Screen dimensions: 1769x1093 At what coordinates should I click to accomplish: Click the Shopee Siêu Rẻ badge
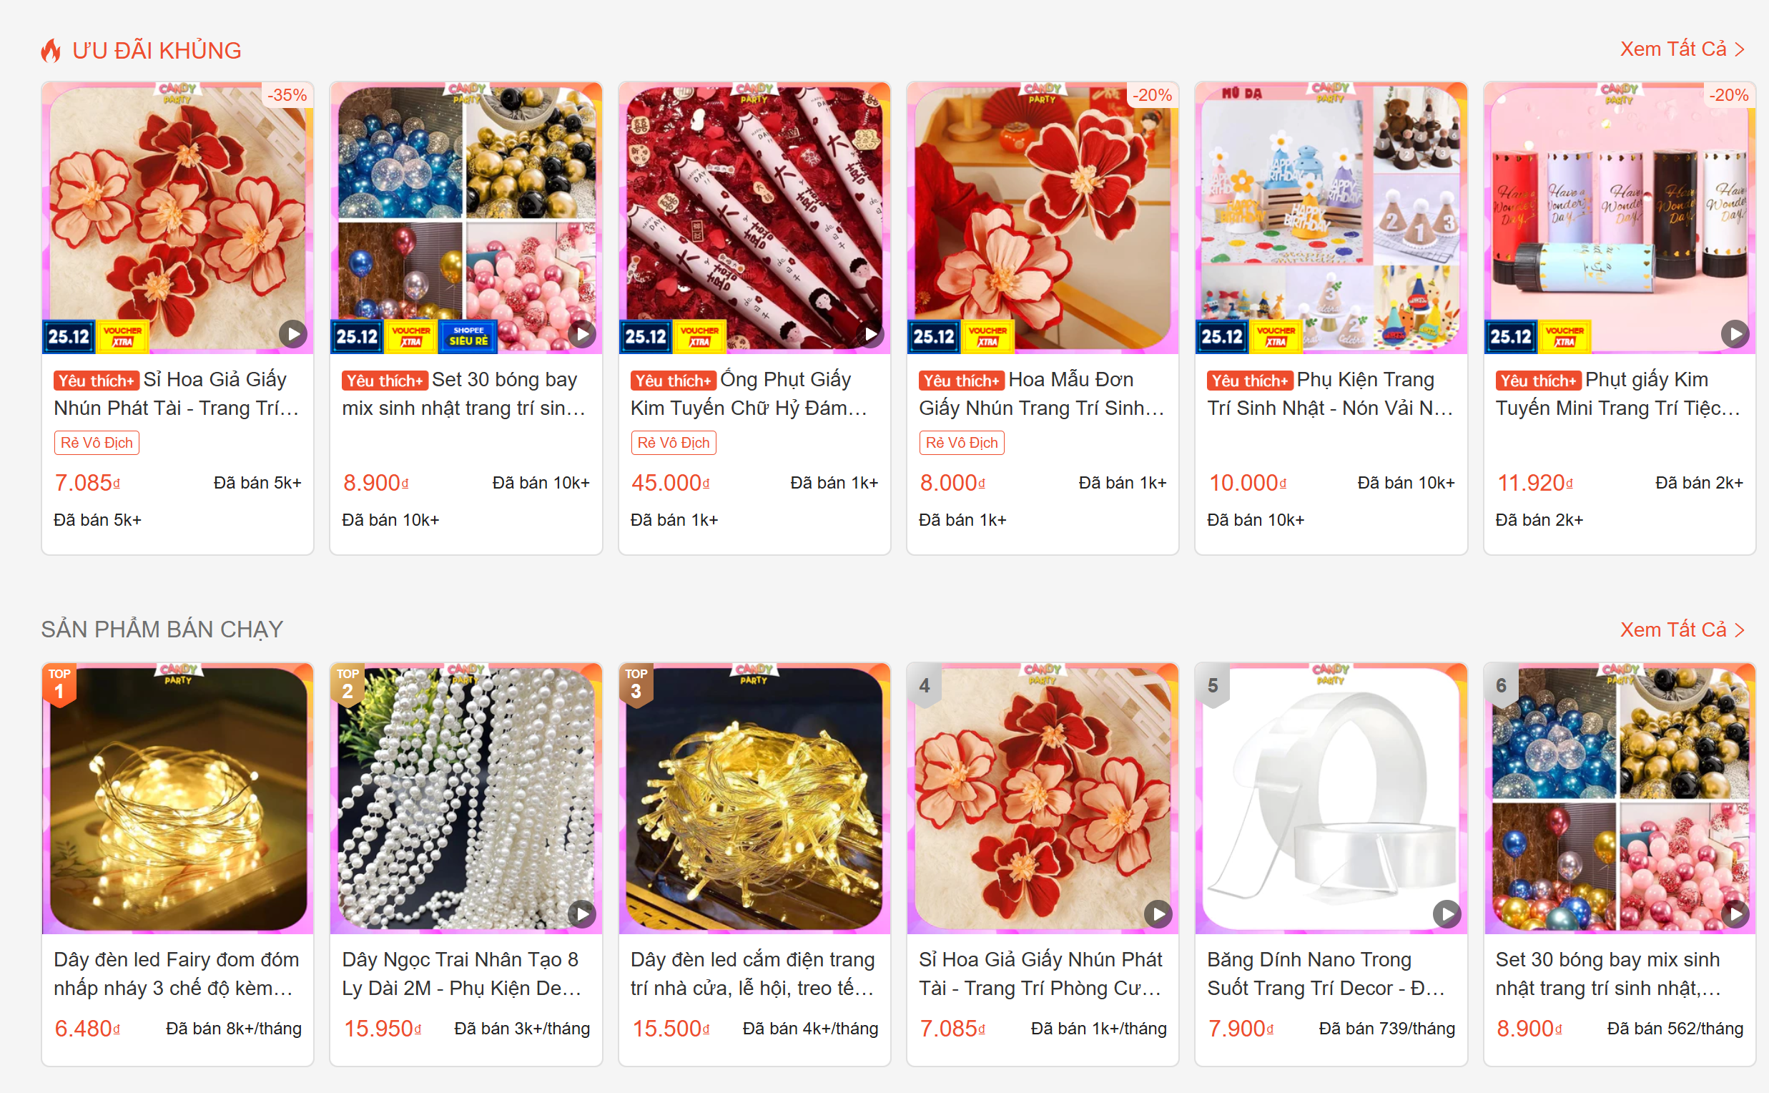[x=468, y=336]
